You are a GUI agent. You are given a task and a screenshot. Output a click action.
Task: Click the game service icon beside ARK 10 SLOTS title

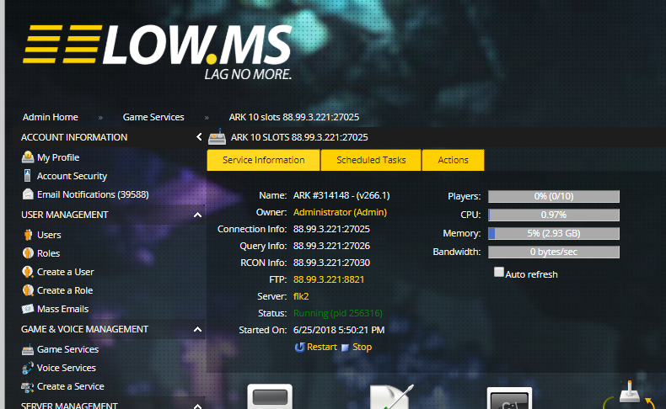[x=217, y=137]
